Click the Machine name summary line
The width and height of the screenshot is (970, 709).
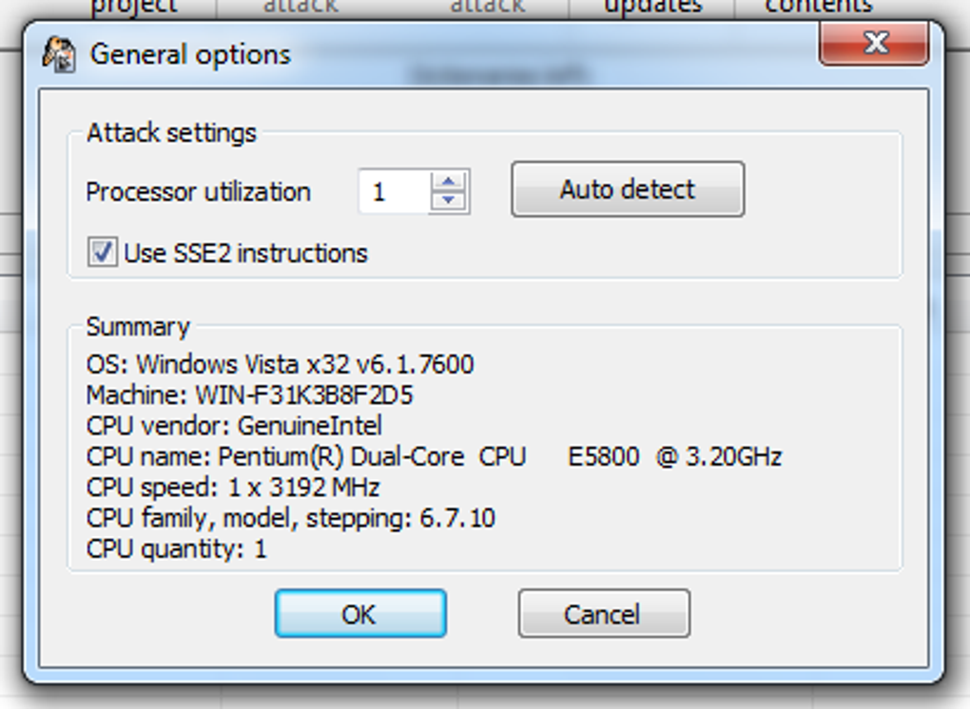point(249,394)
